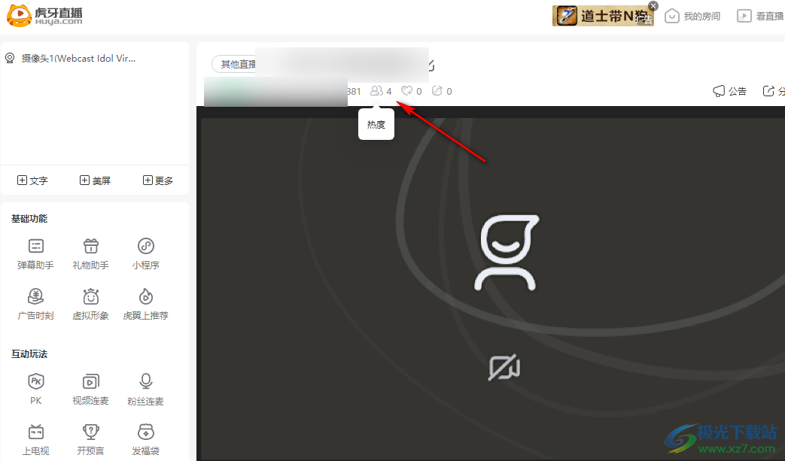Image resolution: width=785 pixels, height=461 pixels.
Task: Open the 礼物助手 gift assistant
Action: pyautogui.click(x=90, y=254)
